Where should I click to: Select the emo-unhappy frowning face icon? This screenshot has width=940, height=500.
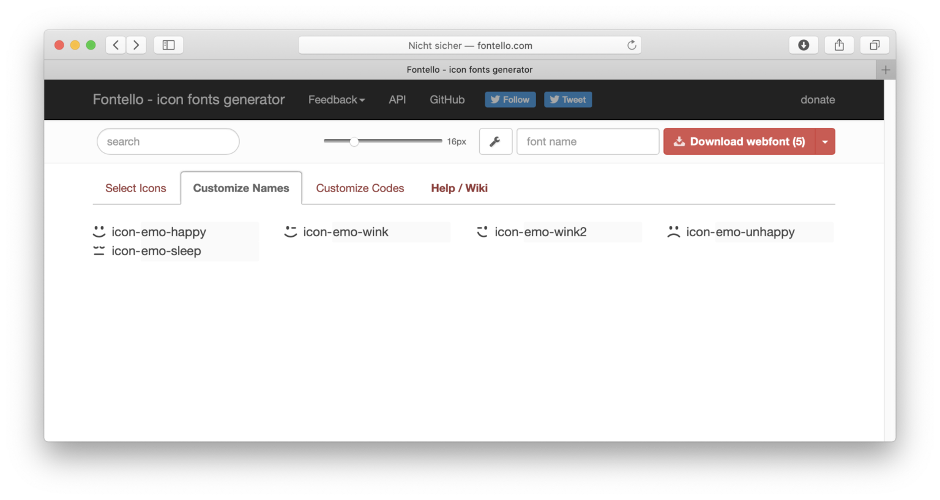click(x=674, y=231)
